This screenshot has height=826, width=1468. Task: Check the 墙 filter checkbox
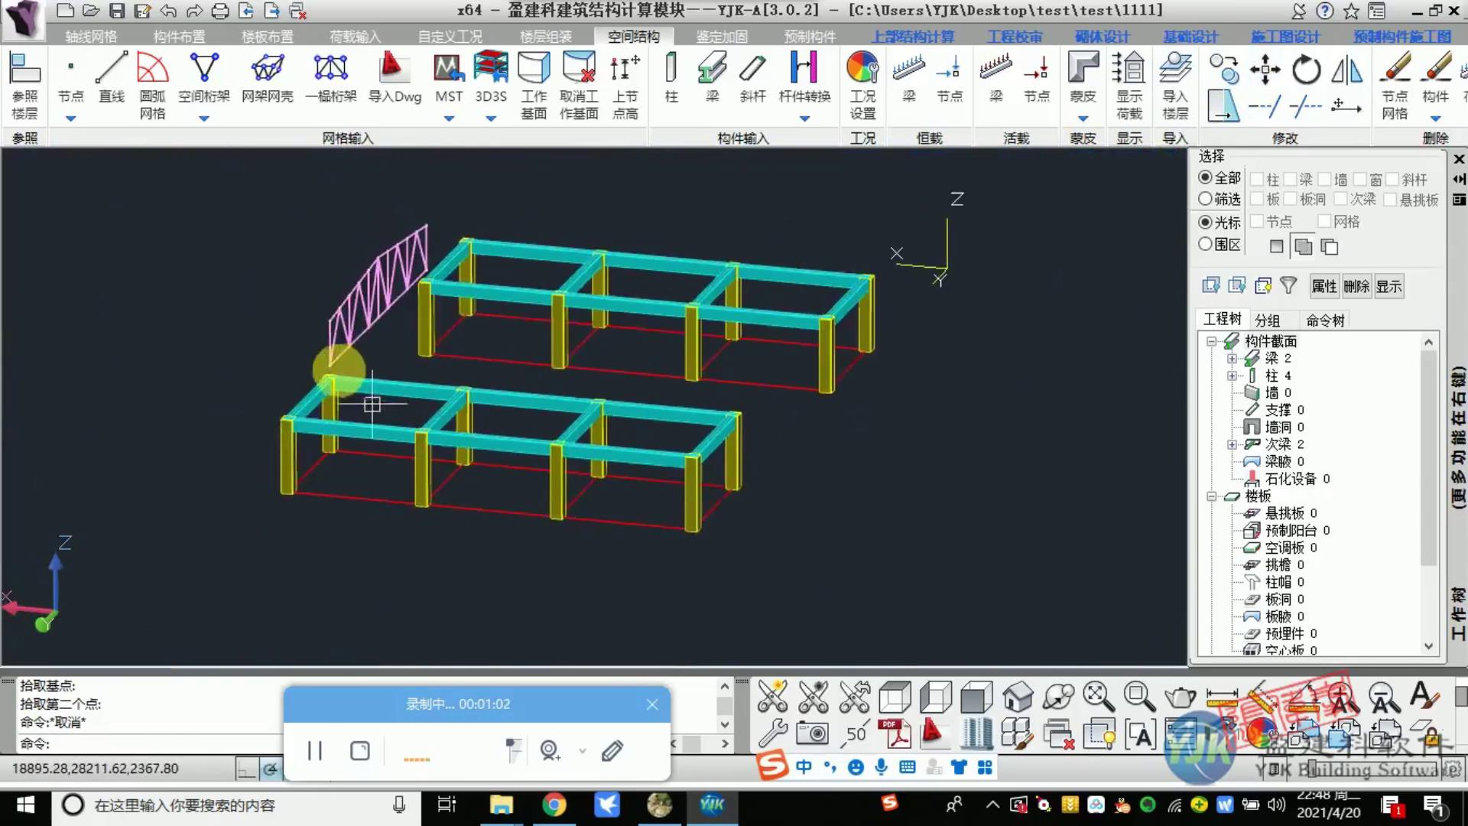pyautogui.click(x=1325, y=179)
